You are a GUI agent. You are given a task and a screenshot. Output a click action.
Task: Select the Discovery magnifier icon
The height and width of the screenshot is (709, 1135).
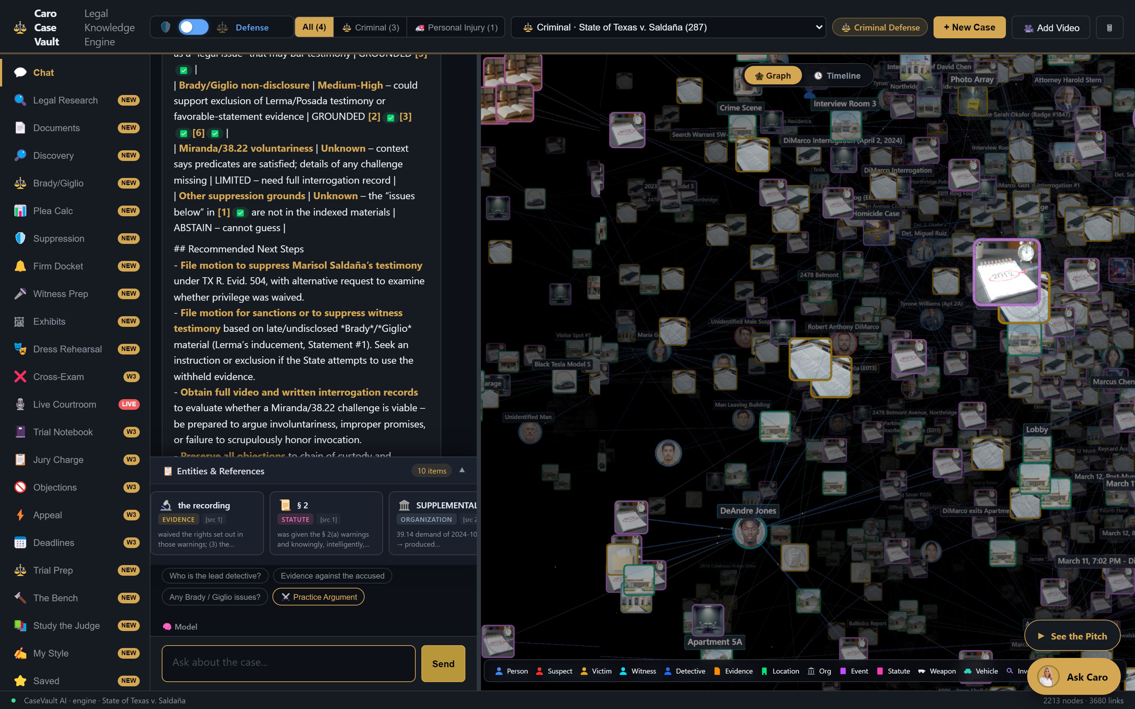pyautogui.click(x=20, y=155)
